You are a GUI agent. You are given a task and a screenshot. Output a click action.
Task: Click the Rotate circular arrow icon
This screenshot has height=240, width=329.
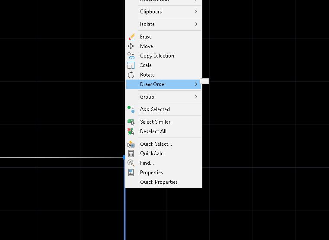coord(131,75)
